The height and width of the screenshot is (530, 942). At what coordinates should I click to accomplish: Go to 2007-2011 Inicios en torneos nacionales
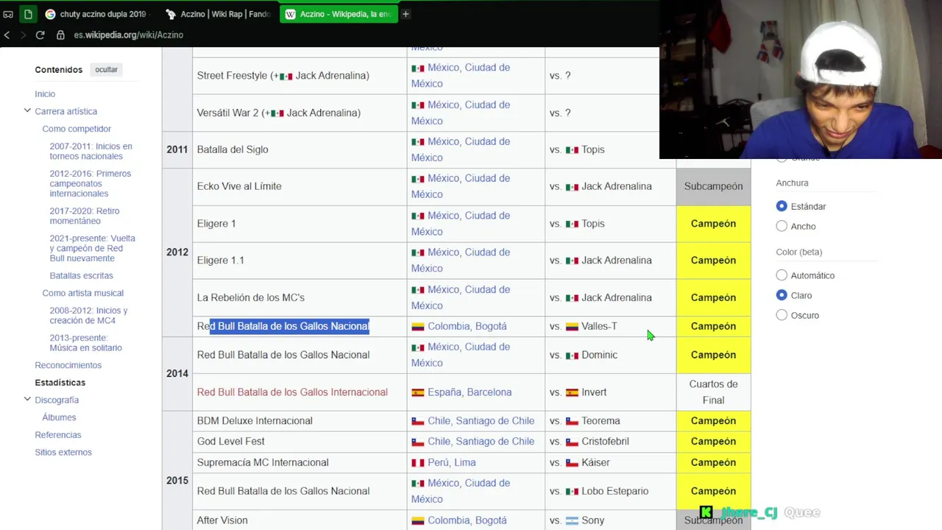[x=91, y=151]
